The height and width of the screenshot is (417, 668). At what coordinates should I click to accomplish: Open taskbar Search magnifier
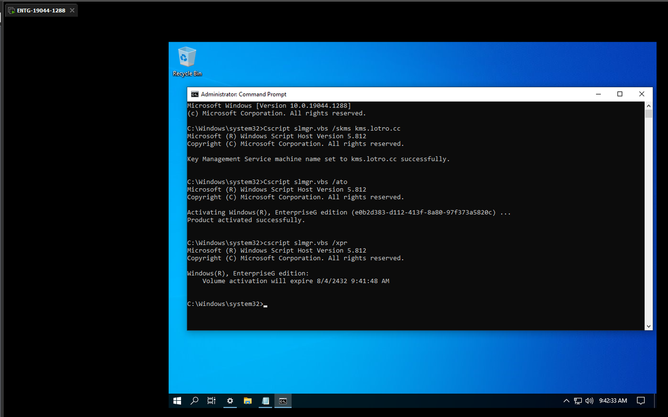pos(194,401)
